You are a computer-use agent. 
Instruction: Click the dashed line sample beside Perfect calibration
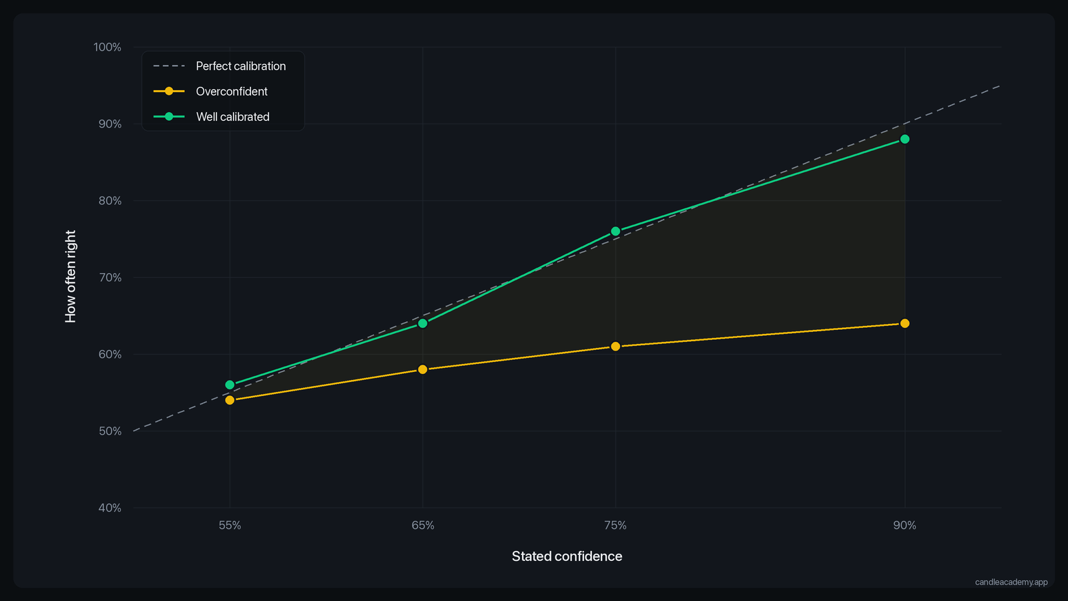[169, 66]
